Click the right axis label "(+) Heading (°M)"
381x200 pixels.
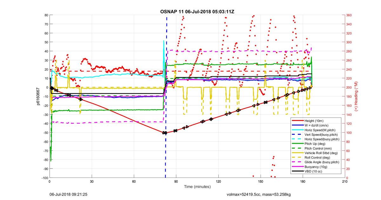[x=356, y=96]
